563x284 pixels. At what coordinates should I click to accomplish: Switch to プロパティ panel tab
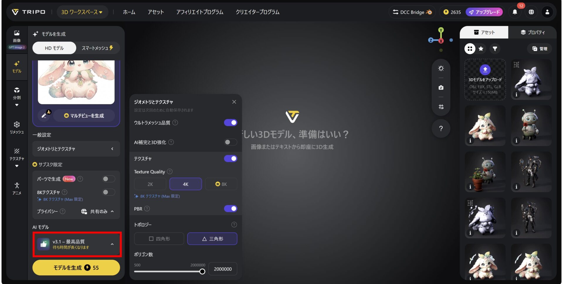pos(533,32)
